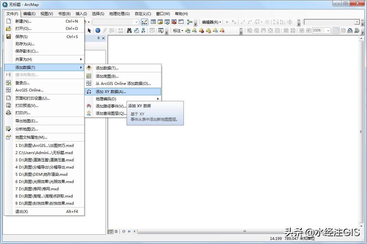This screenshot has height=244, width=367.
Task: Close the table of contents panel
Action: (x=103, y=38)
